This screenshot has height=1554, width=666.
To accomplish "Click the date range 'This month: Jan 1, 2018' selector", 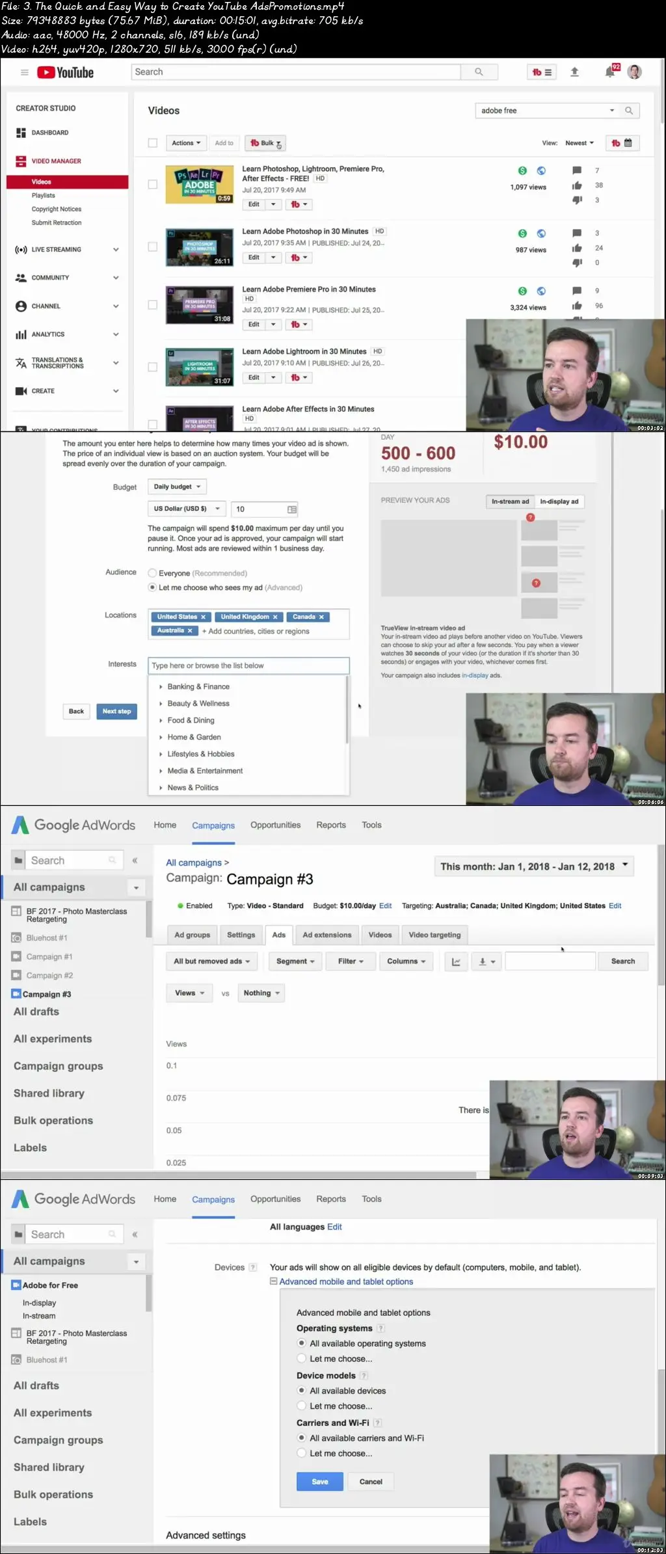I will 534,866.
